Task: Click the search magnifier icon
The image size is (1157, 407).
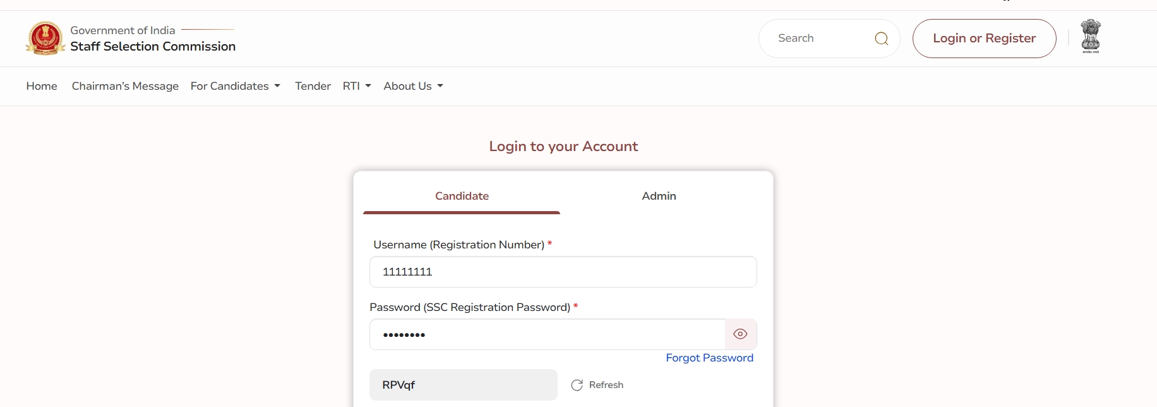Action: [882, 39]
